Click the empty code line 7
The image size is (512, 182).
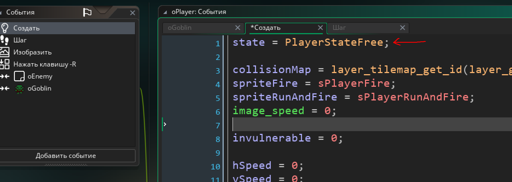372,124
